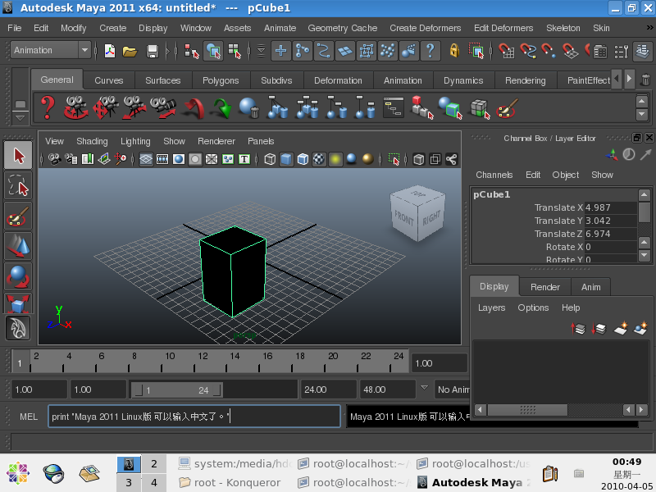Click the Channels menu in Channel Box
Screen dimensions: 656x492
pyautogui.click(x=494, y=175)
